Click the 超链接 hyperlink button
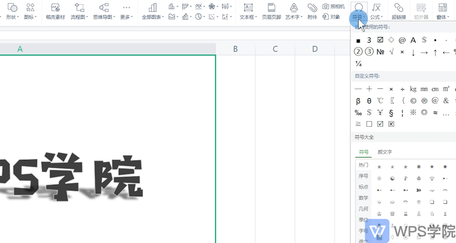The image size is (456, 243). click(x=399, y=11)
